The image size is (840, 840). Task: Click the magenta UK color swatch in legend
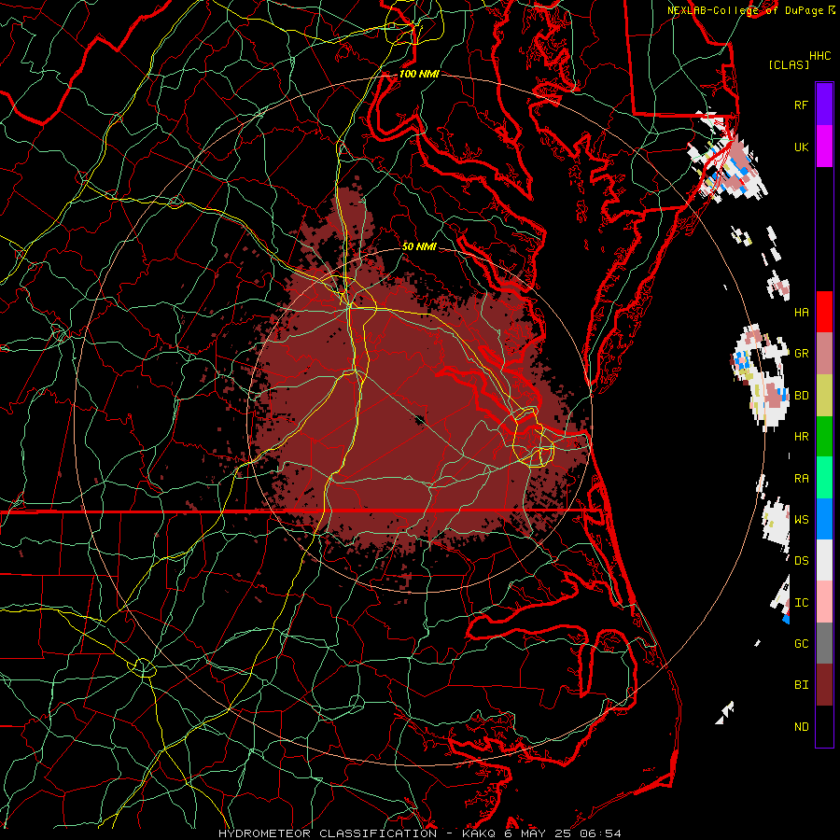pyautogui.click(x=824, y=147)
